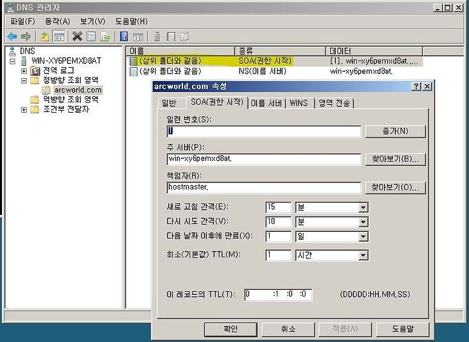Screen dimensions: 469x342
Task: Switch to the 이름 서버 tab
Action: click(x=266, y=103)
